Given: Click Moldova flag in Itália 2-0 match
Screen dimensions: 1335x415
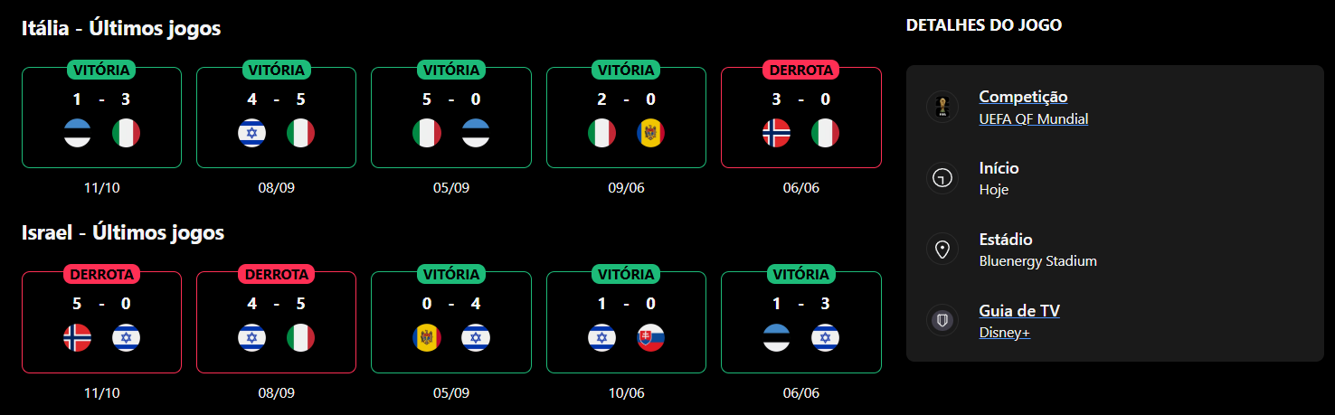Looking at the screenshot, I should tap(650, 133).
